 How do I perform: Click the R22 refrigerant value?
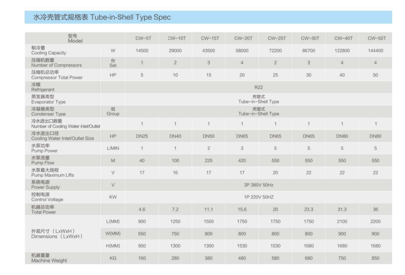259,87
